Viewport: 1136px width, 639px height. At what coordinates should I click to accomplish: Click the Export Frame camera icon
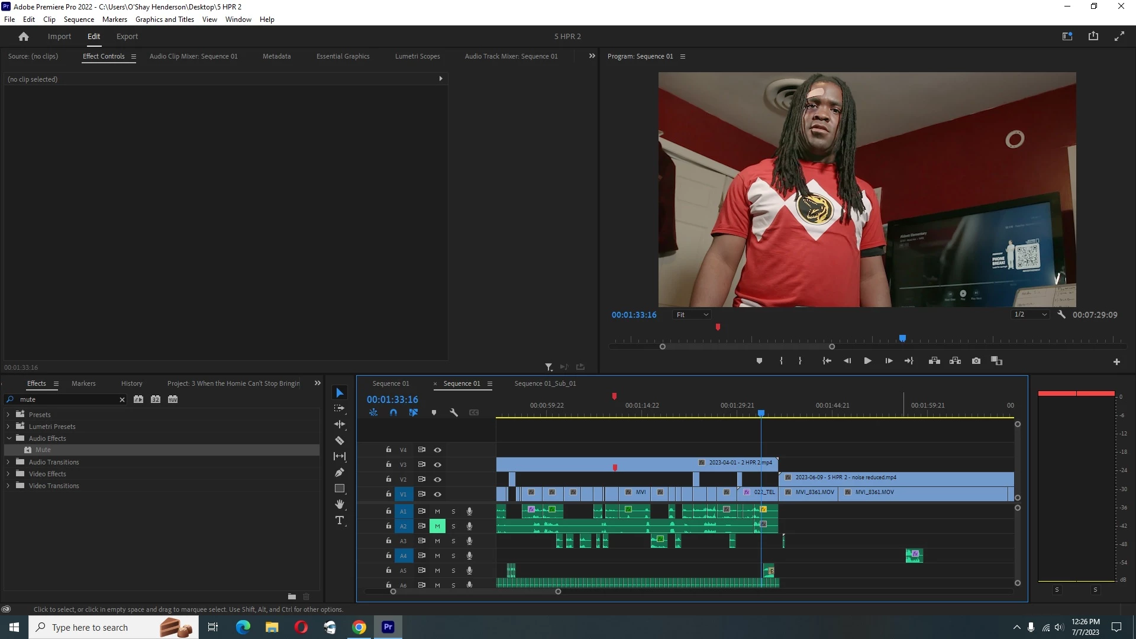coord(976,361)
